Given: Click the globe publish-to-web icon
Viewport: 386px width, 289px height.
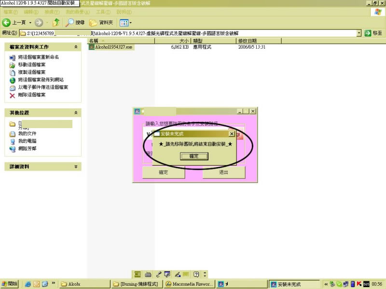Looking at the screenshot, I should click(x=13, y=80).
